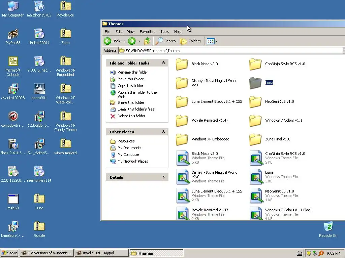Viewport: 345px width, 258px height.
Task: Open the Tools menu
Action: tap(164, 32)
